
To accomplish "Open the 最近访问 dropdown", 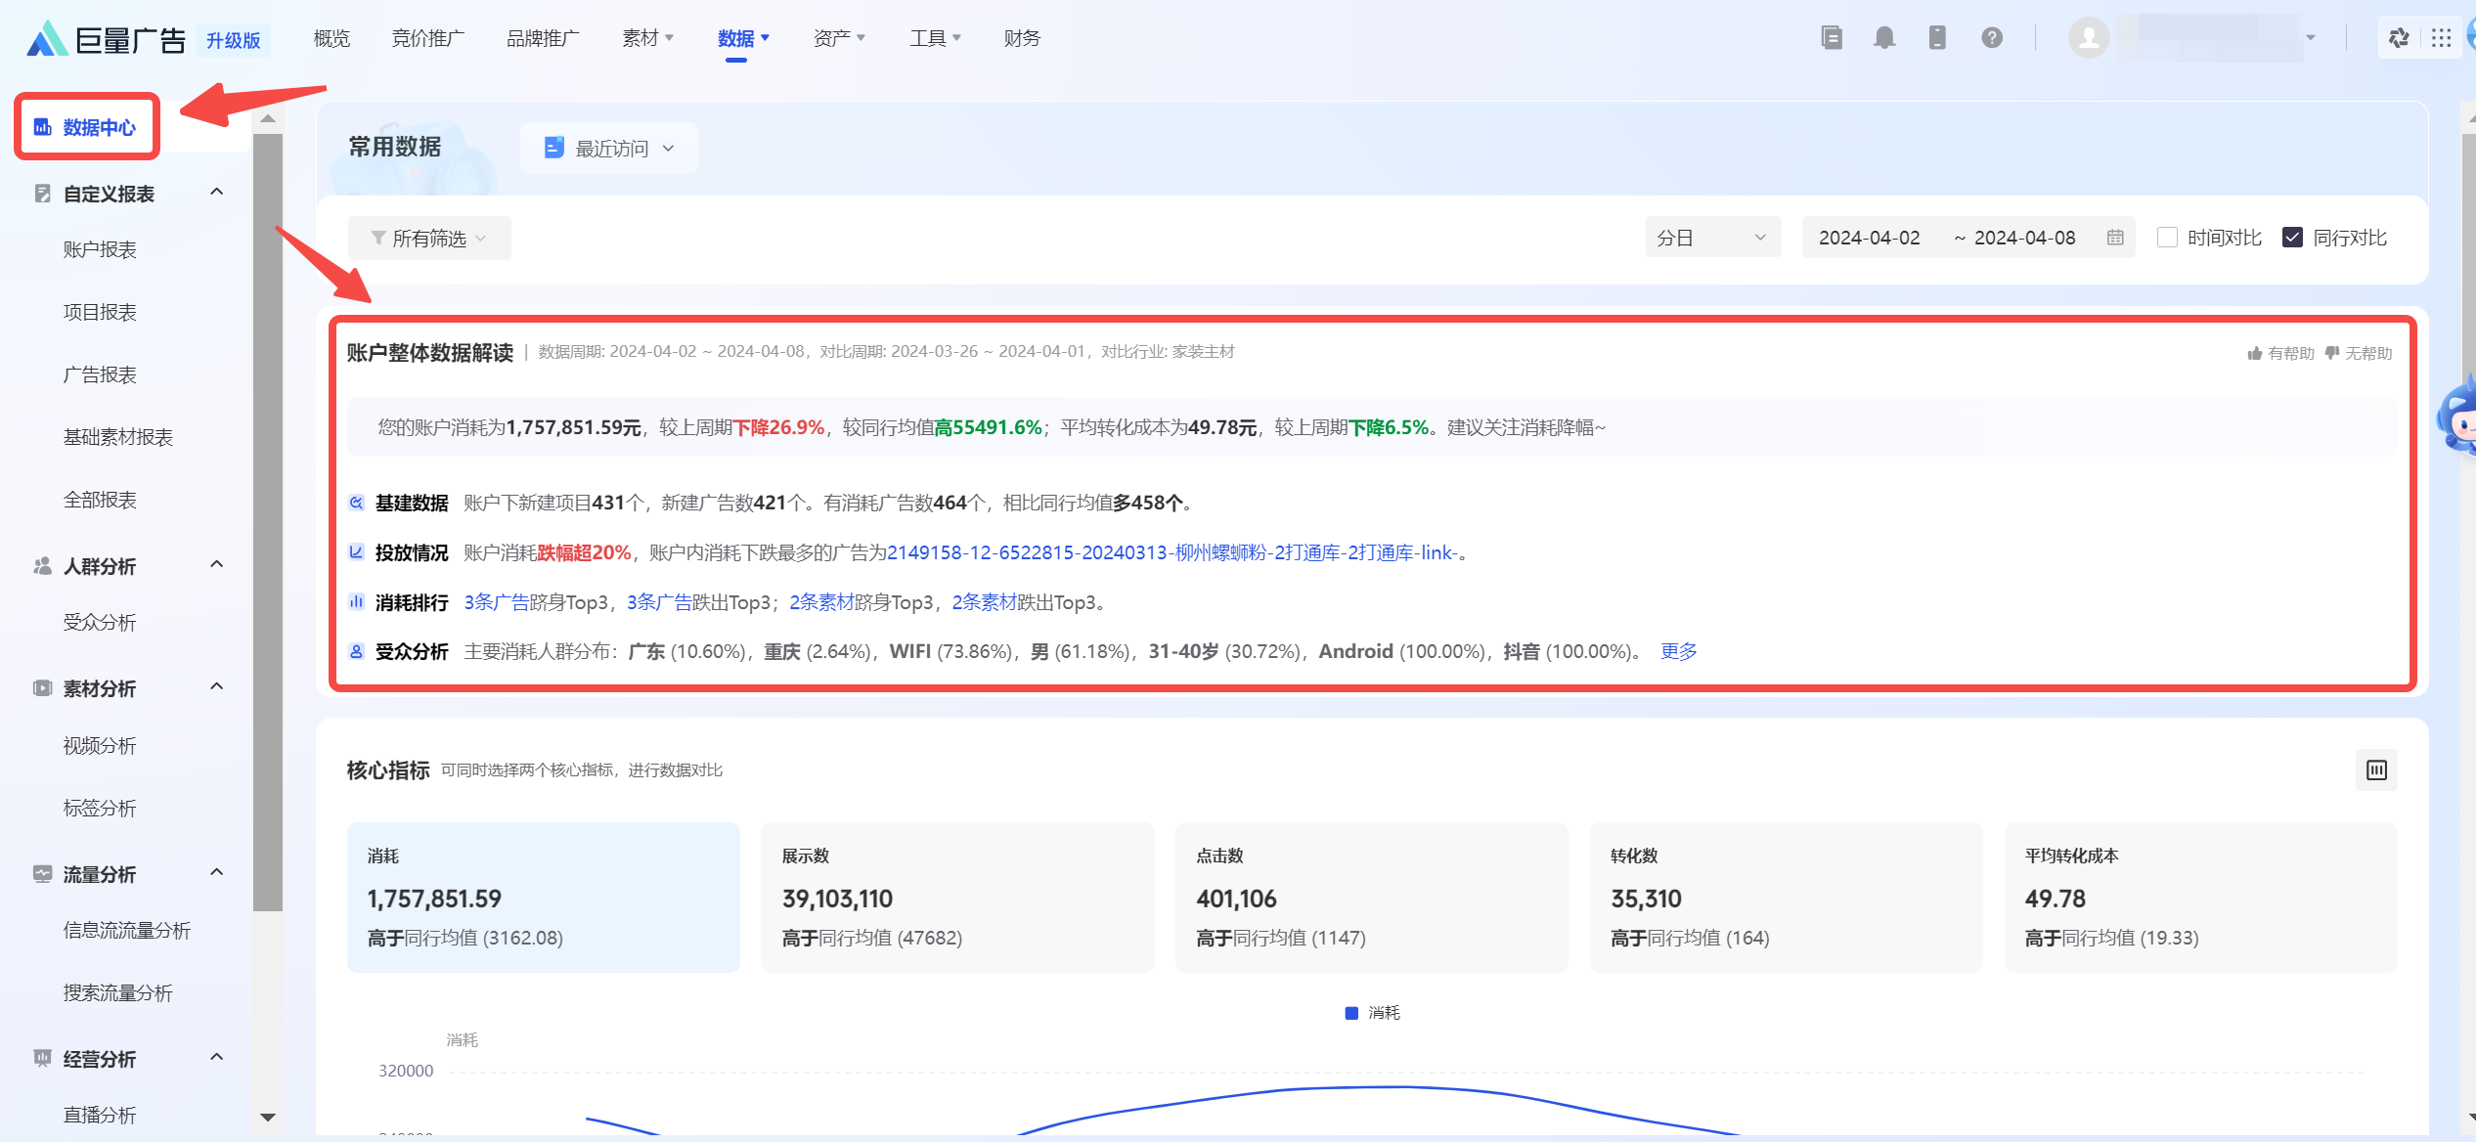I will coord(609,148).
